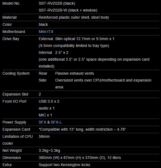Click the Passive exhaust vents text
Screen dimensions: 161x168
(x=74, y=73)
